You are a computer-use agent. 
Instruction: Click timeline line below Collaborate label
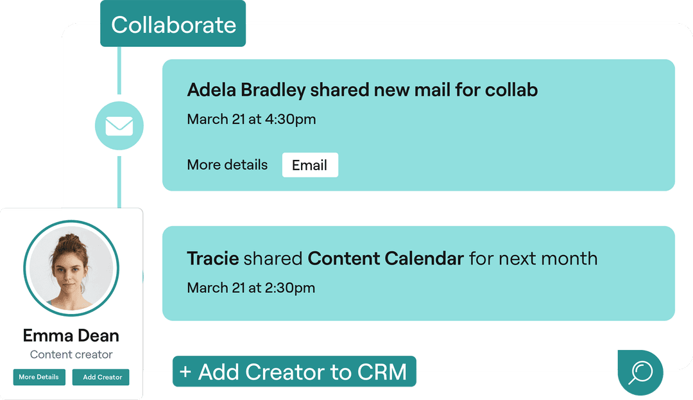(119, 70)
